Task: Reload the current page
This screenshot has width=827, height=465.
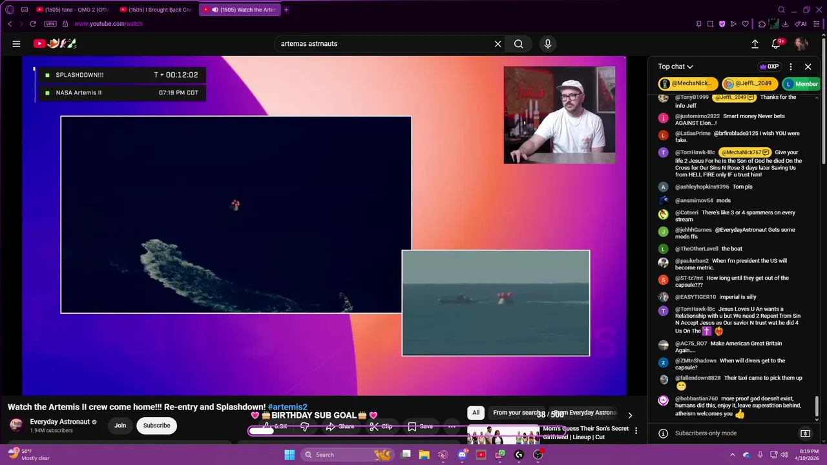Action: (32, 24)
